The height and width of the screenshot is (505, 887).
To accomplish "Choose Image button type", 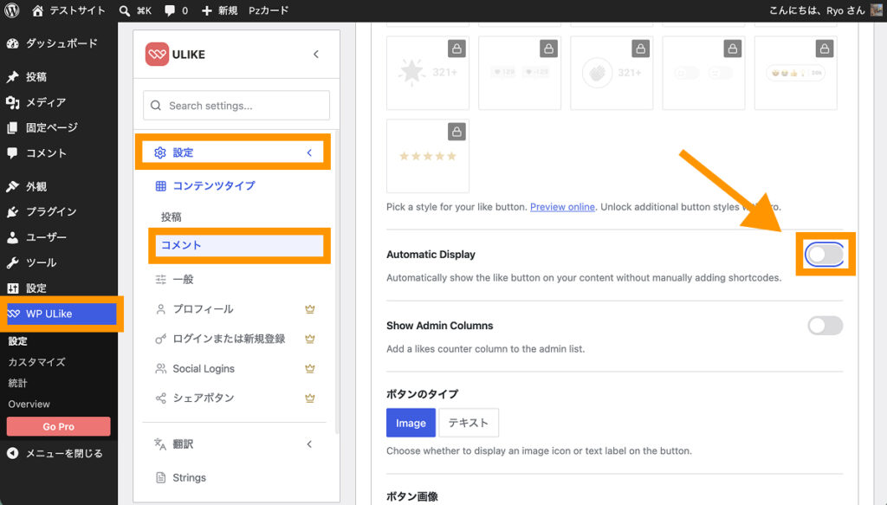I will point(411,423).
